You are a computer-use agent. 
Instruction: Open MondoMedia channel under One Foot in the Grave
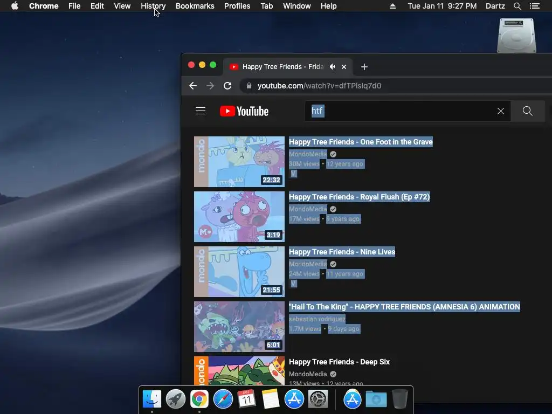click(308, 154)
